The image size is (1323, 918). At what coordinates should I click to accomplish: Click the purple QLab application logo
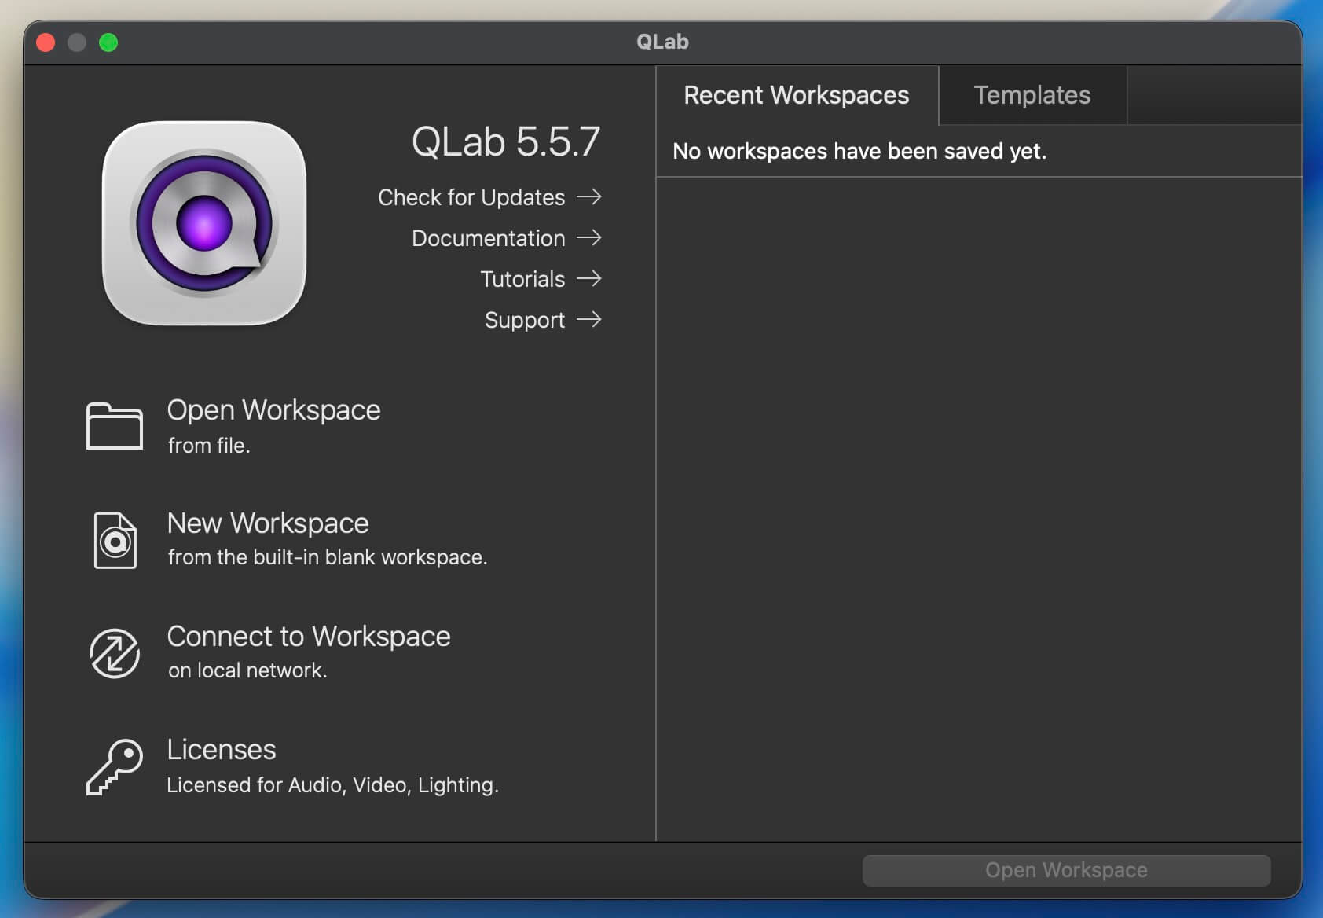click(204, 223)
